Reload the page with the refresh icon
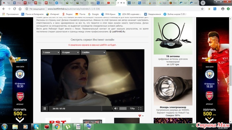 click(x=15, y=9)
